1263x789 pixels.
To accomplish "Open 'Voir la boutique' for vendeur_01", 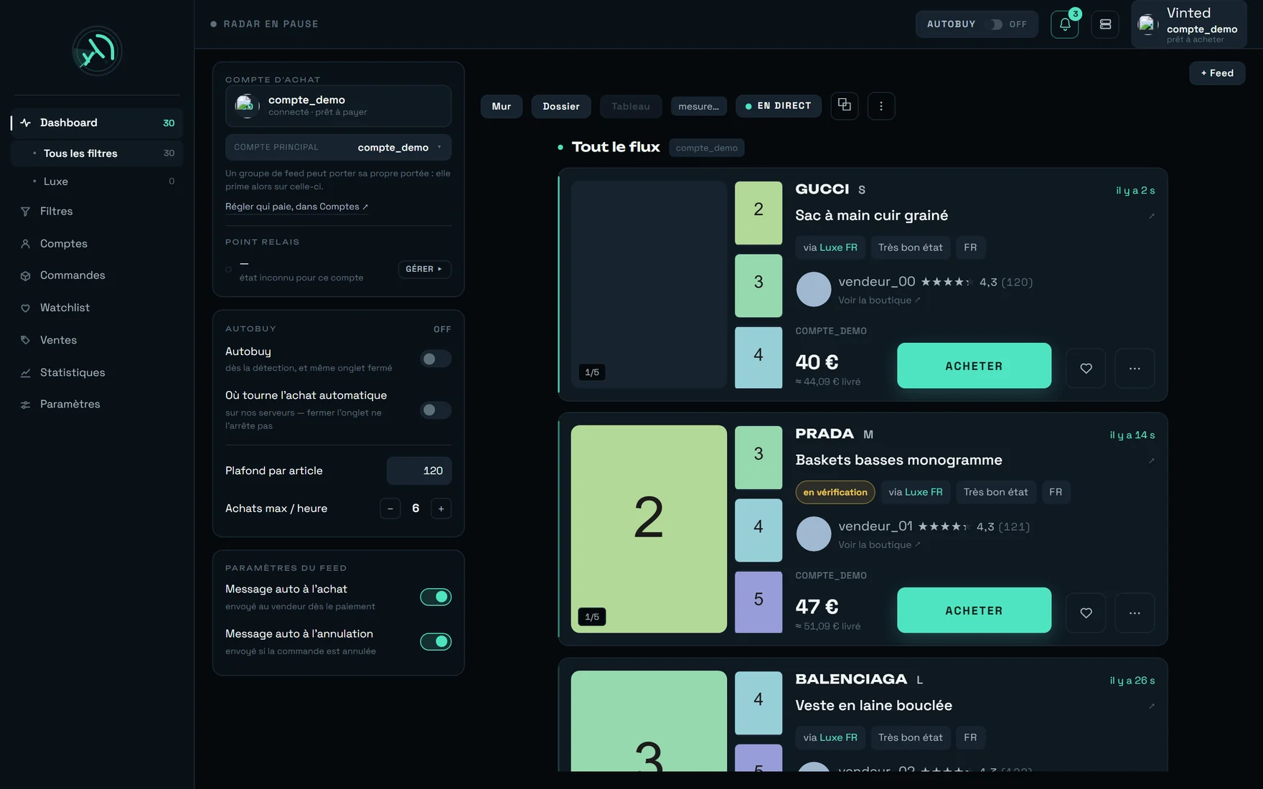I will [x=879, y=545].
